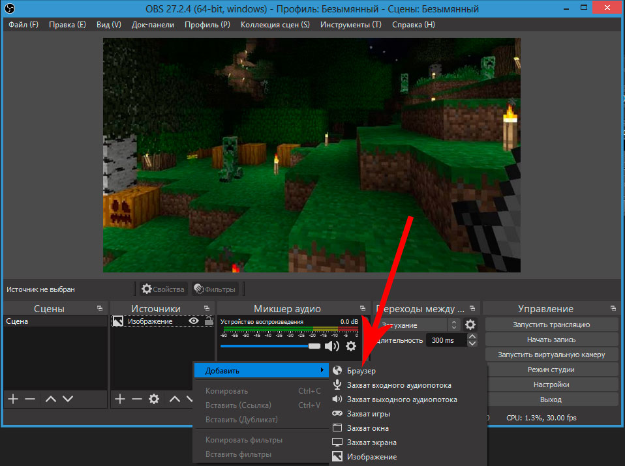Viewport: 625px width, 466px height.
Task: Click the Minecraft scene preview
Action: pos(312,155)
